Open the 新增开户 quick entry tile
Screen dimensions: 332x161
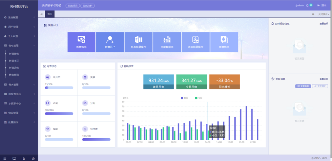tap(110, 42)
